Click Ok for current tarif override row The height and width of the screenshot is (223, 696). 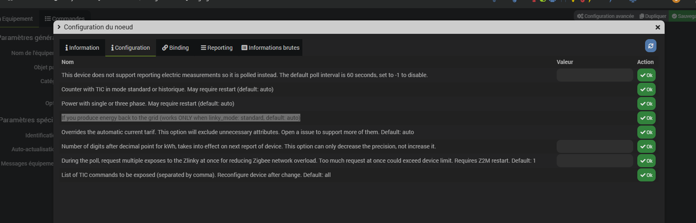646,132
